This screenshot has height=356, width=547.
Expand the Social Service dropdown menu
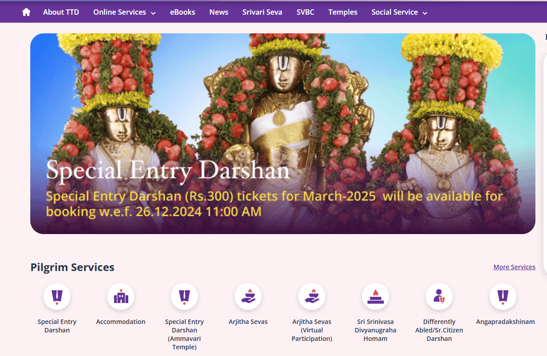(x=399, y=12)
